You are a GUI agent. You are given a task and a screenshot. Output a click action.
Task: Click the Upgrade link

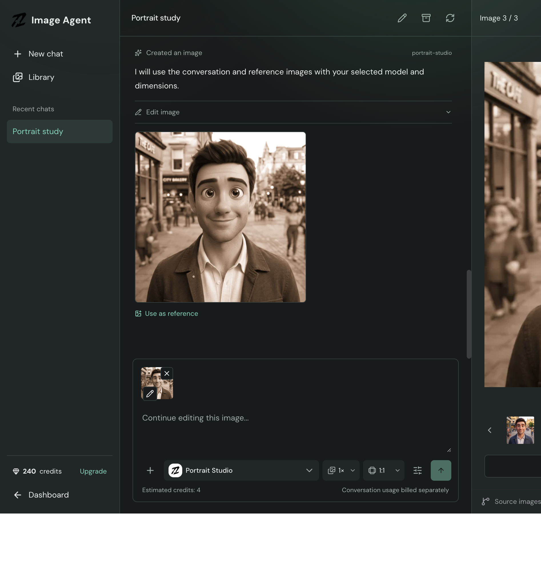(93, 471)
